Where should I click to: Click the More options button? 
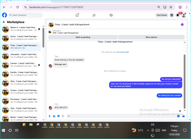point(151,37)
